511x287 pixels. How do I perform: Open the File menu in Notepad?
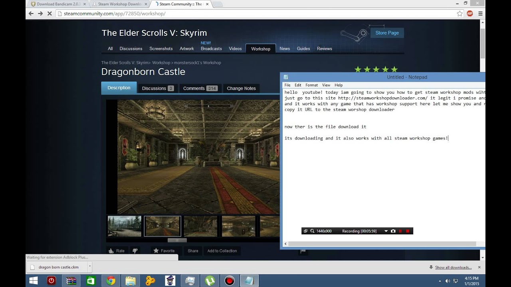coord(287,85)
